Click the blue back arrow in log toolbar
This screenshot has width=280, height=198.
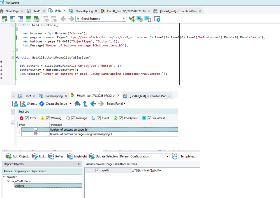point(93,104)
